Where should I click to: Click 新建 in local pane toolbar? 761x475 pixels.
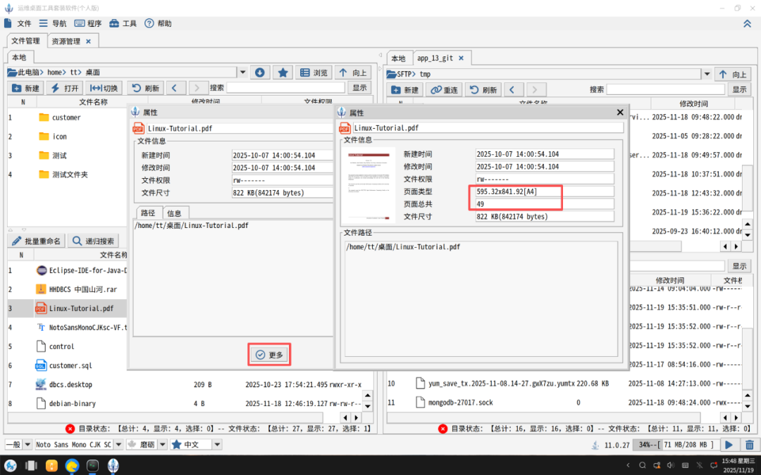(26, 88)
